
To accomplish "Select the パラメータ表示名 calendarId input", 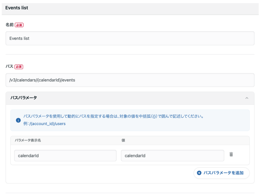I will [x=65, y=156].
